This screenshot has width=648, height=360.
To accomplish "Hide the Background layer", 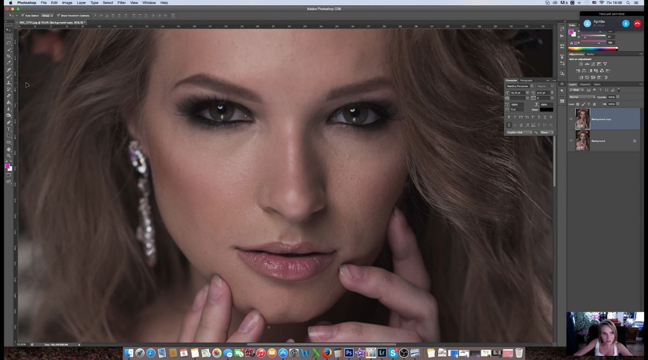I will tap(571, 140).
